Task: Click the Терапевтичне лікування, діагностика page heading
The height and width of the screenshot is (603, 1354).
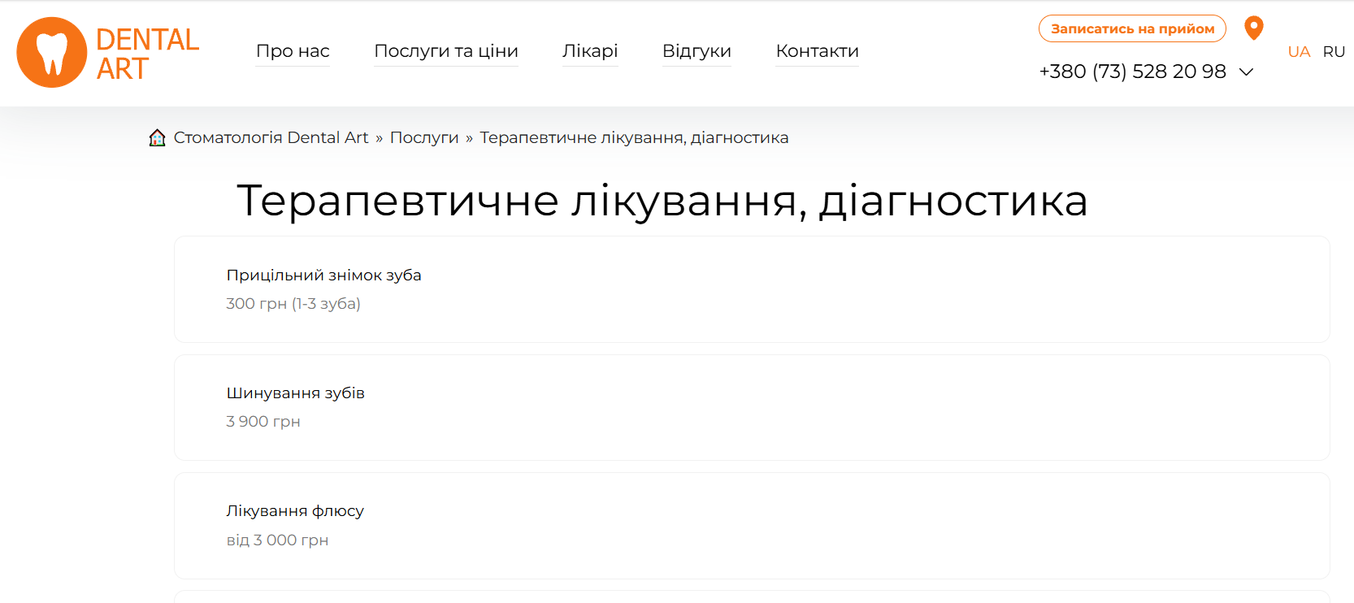Action: point(662,201)
